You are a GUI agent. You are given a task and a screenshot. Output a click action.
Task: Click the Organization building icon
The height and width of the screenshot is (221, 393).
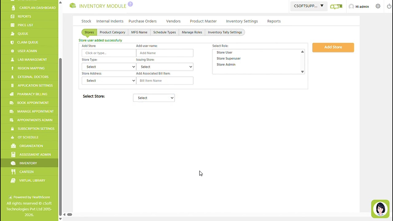point(13,146)
